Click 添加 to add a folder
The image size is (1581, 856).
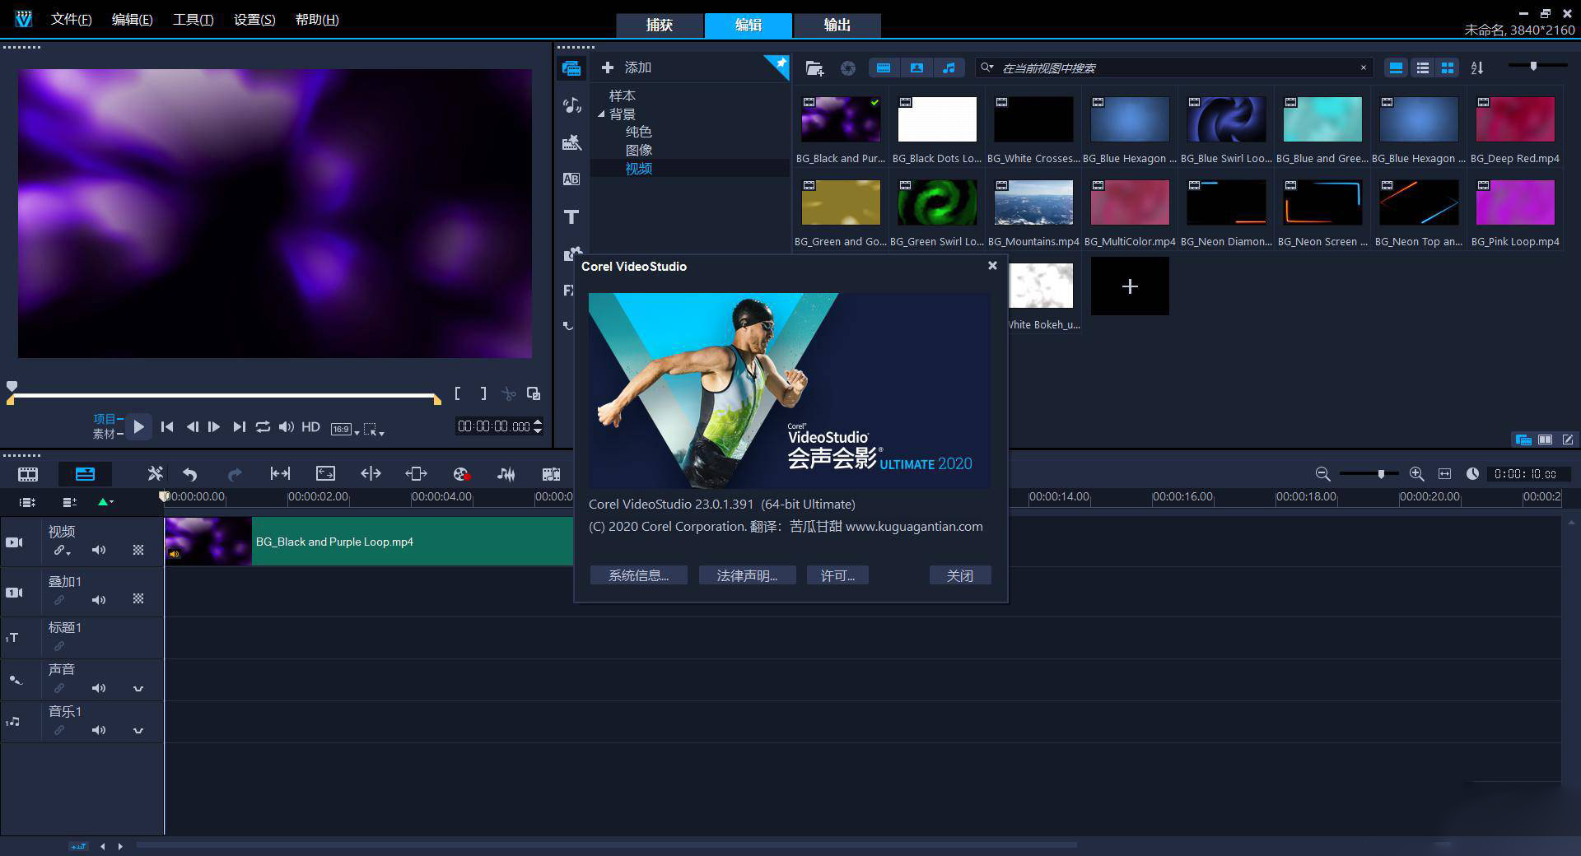627,67
